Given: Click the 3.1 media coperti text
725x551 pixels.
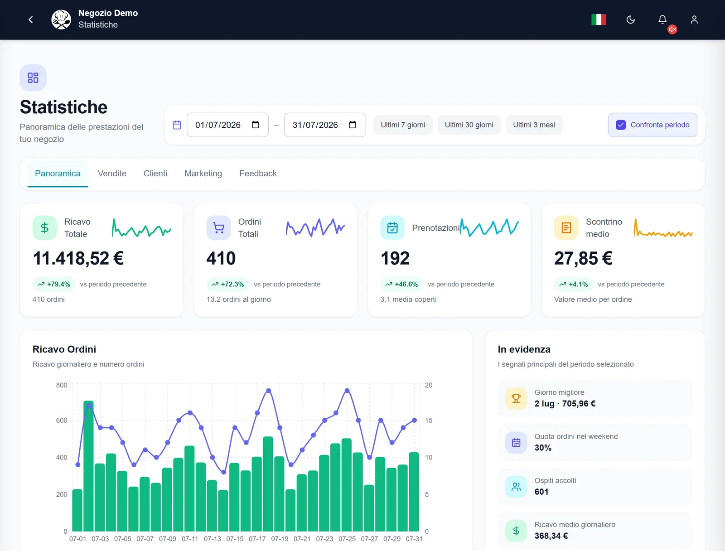Looking at the screenshot, I should 409,299.
